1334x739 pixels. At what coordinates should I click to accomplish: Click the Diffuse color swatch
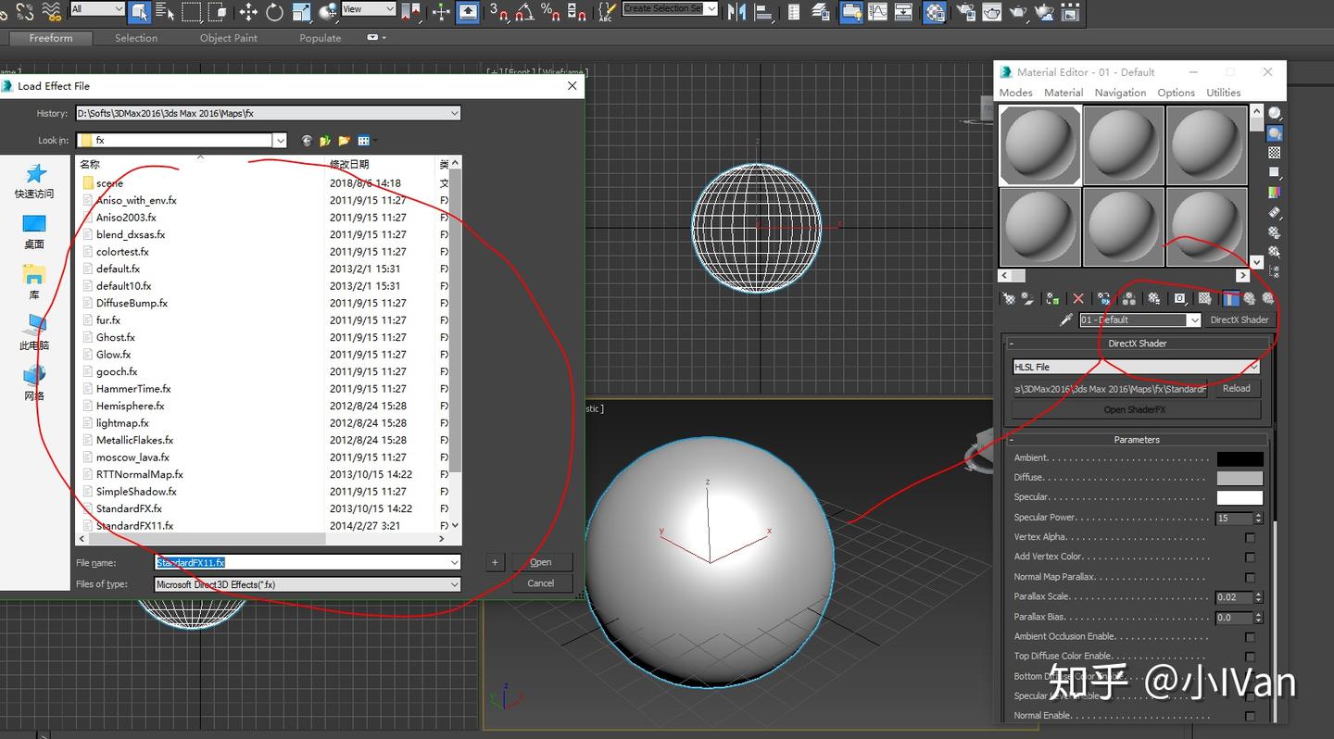1240,478
